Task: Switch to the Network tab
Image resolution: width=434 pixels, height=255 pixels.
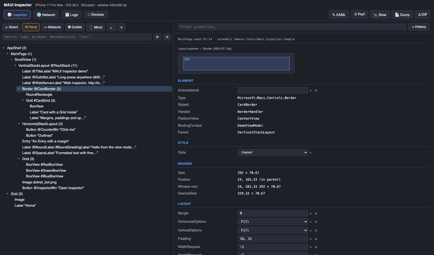Action: pyautogui.click(x=46, y=15)
